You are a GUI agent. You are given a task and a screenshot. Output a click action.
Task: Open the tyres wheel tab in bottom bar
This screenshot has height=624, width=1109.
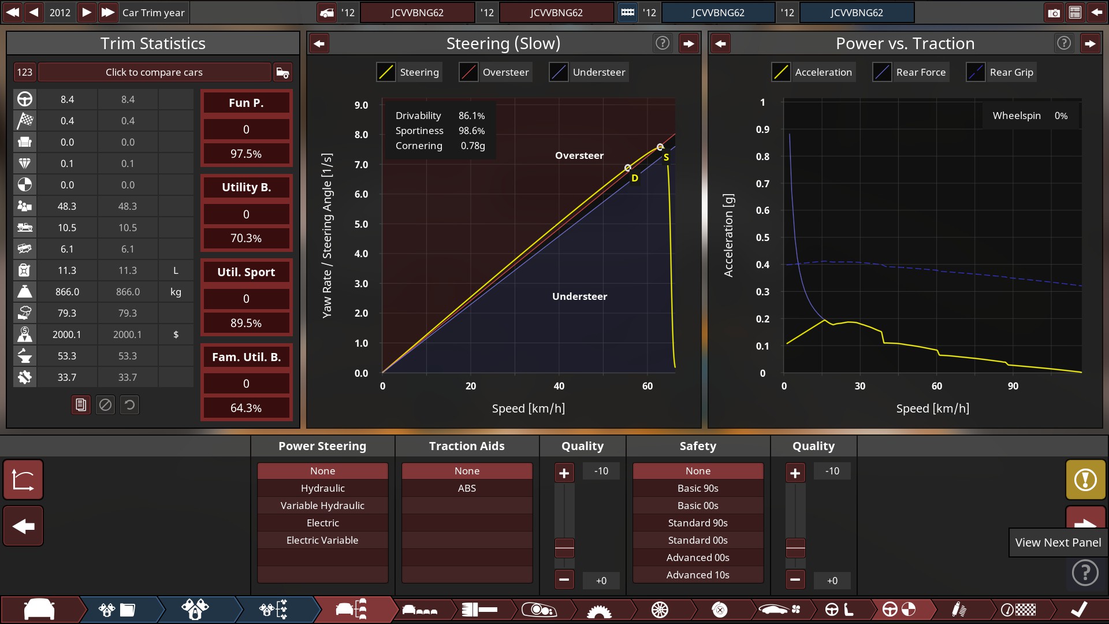coord(659,610)
